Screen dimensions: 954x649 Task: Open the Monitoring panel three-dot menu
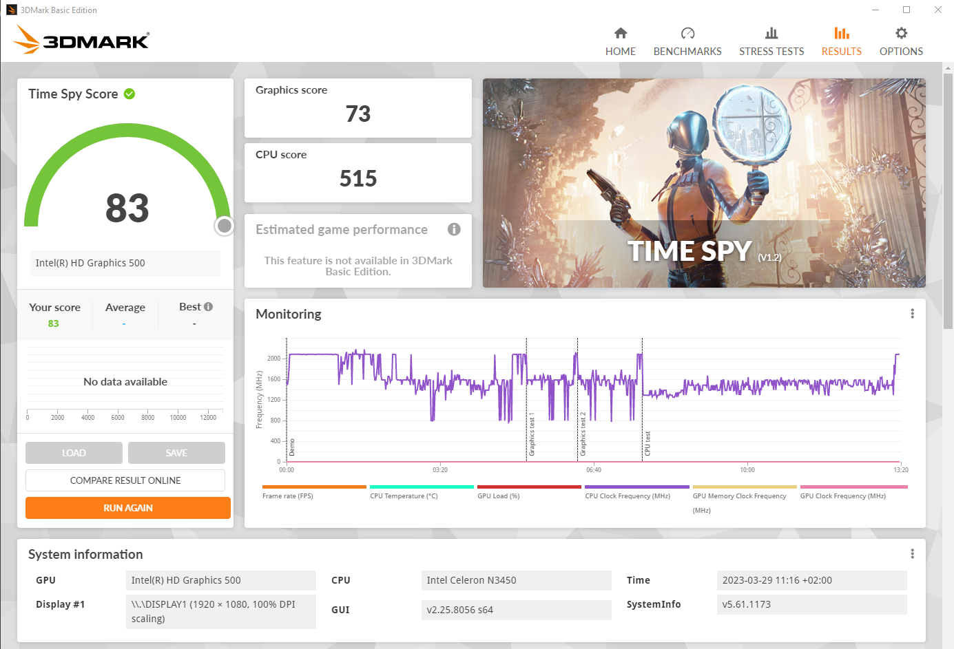coord(912,314)
